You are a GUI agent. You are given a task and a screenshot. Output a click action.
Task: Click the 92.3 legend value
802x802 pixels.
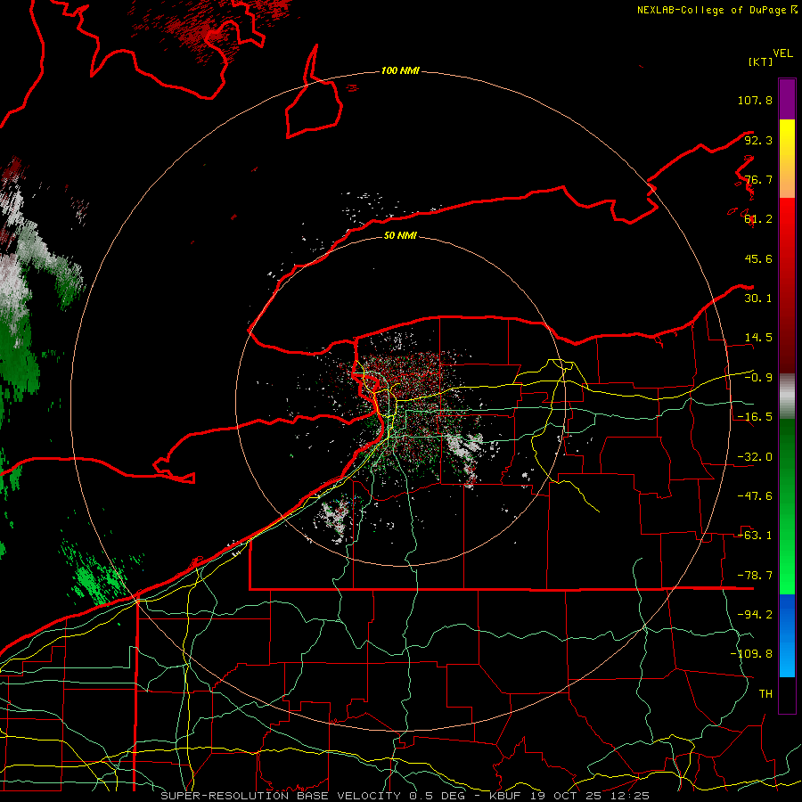(758, 140)
